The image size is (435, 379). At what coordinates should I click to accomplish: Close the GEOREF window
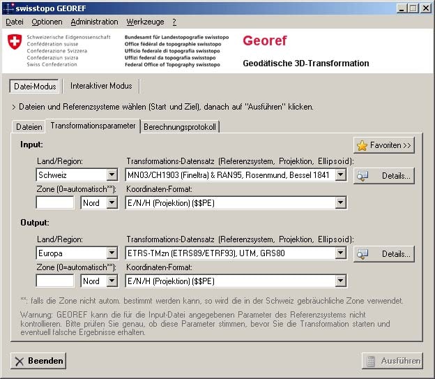[x=425, y=8]
